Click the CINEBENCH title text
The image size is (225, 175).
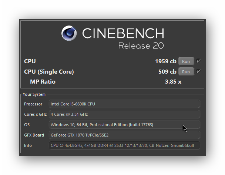click(x=123, y=33)
